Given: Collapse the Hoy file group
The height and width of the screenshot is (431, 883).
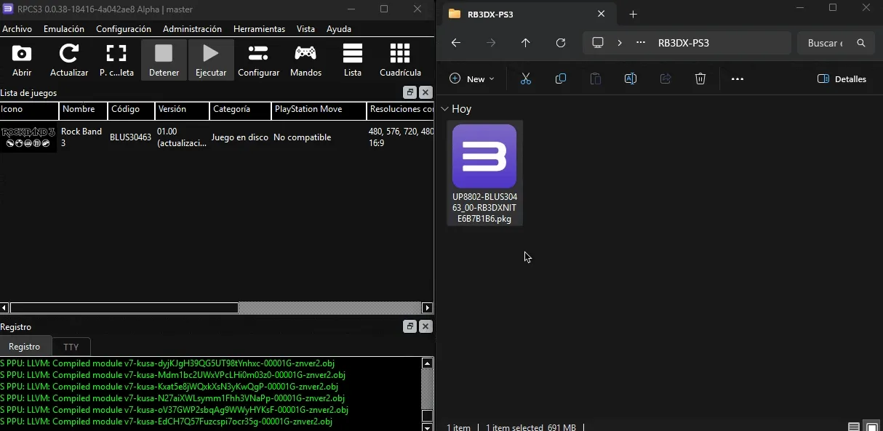Looking at the screenshot, I should pos(445,109).
